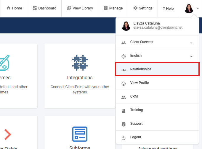Select Logout to sign out
Image resolution: width=202 pixels, height=149 pixels.
tap(157, 137)
